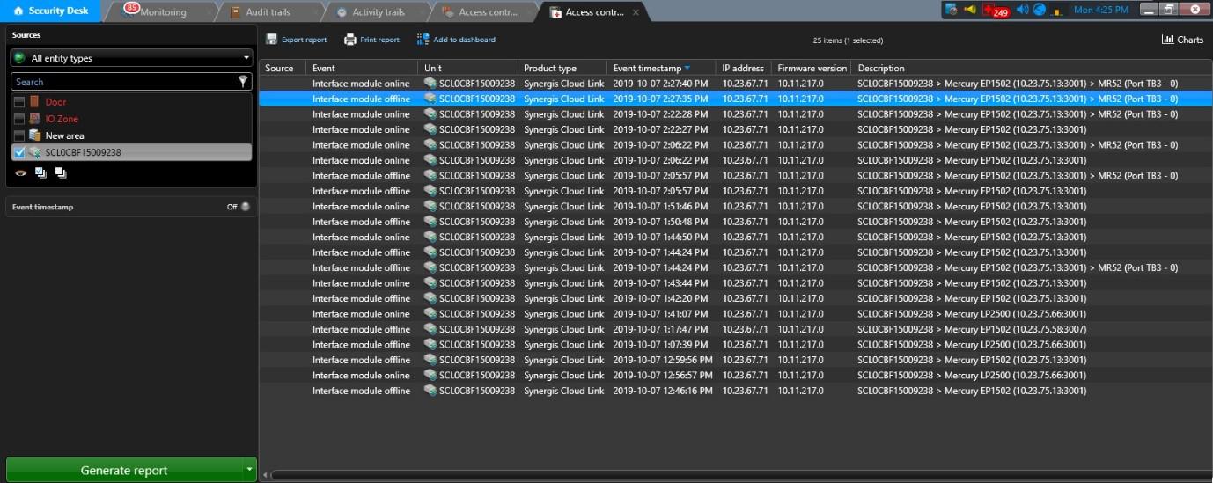Check the IO Zone checkbox
Screen dimensions: 1213x483
point(19,119)
